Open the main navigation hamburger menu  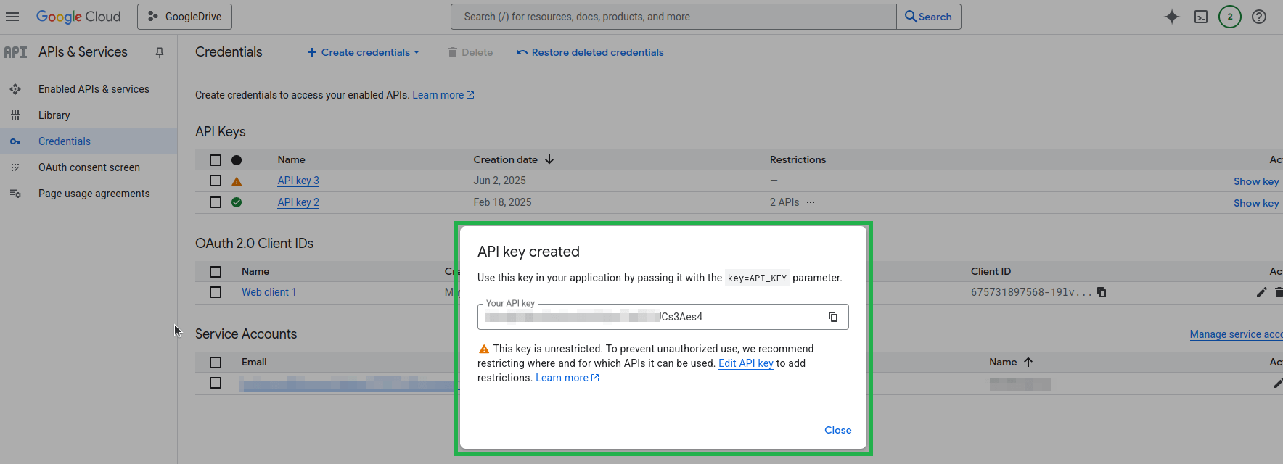(12, 17)
